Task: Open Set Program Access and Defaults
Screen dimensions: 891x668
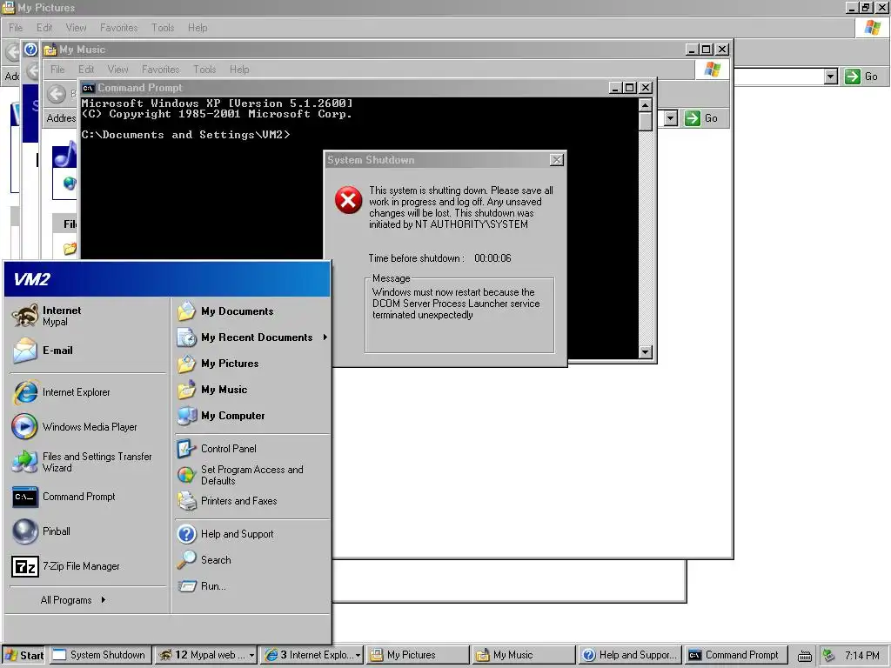Action: click(251, 475)
